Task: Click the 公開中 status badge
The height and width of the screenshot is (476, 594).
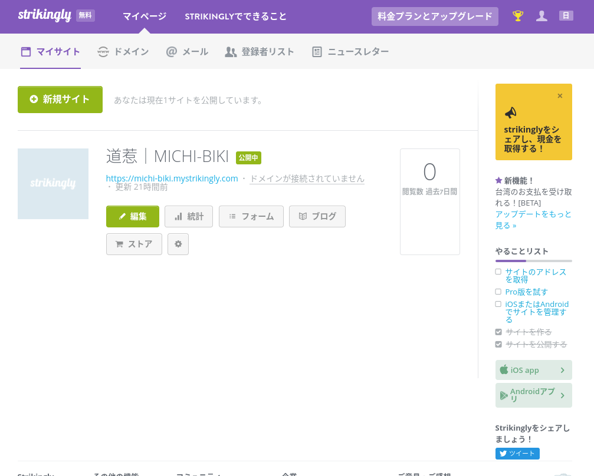Action: point(248,158)
